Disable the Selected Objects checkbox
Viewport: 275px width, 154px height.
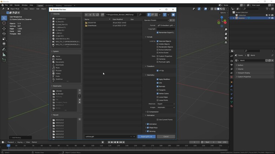(158, 41)
